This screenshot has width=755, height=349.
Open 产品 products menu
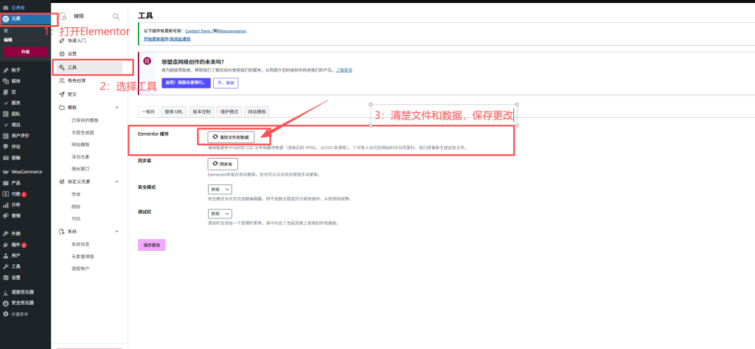pyautogui.click(x=16, y=183)
